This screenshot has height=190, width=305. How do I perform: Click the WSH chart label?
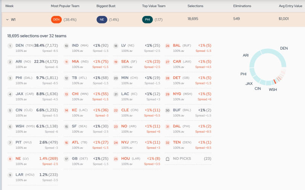click(273, 90)
